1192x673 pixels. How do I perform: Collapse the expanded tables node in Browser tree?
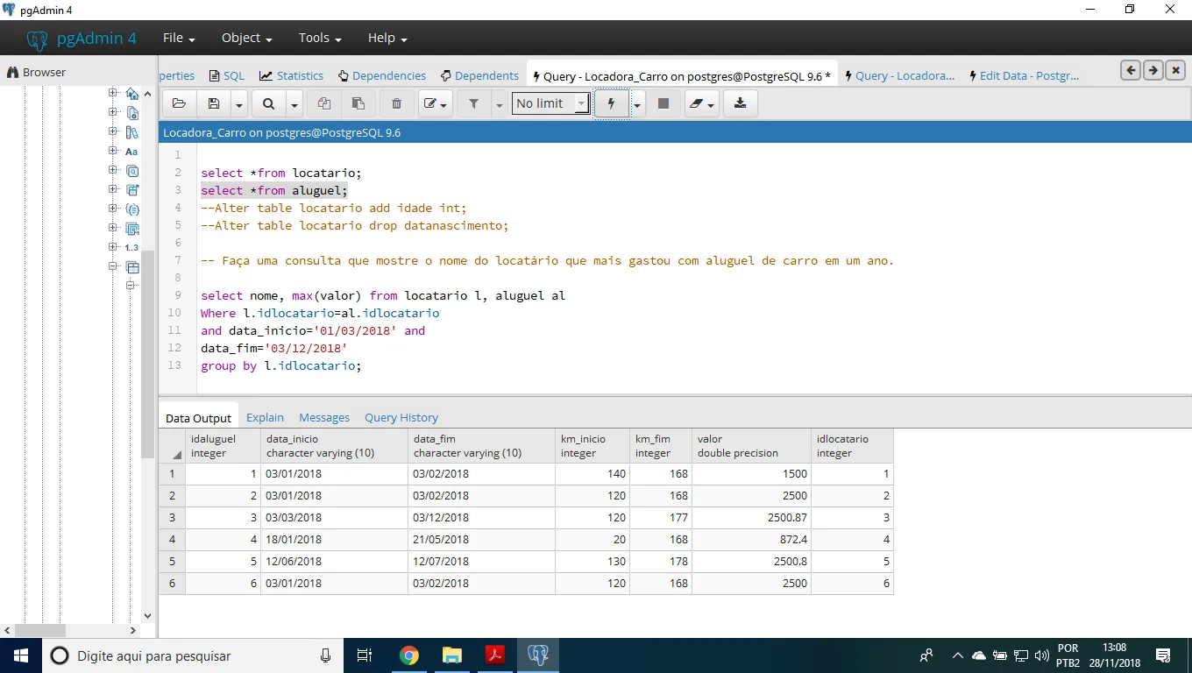coord(113,266)
